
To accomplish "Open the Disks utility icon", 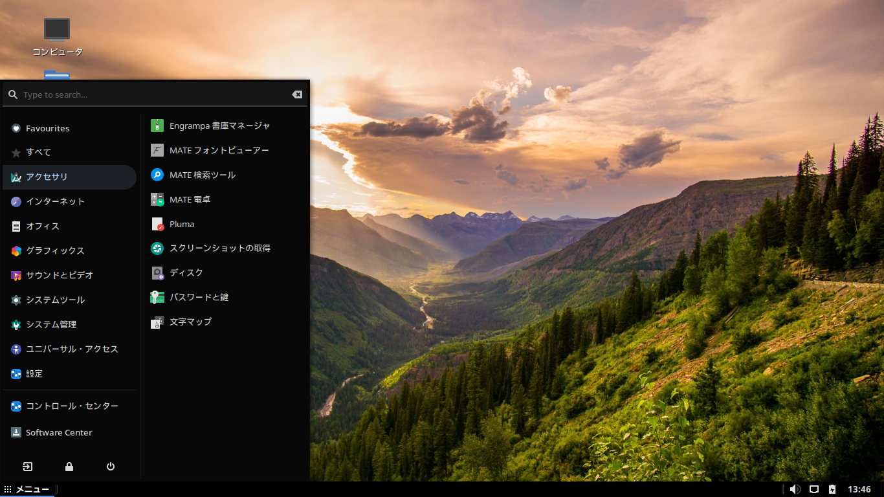I will (157, 272).
